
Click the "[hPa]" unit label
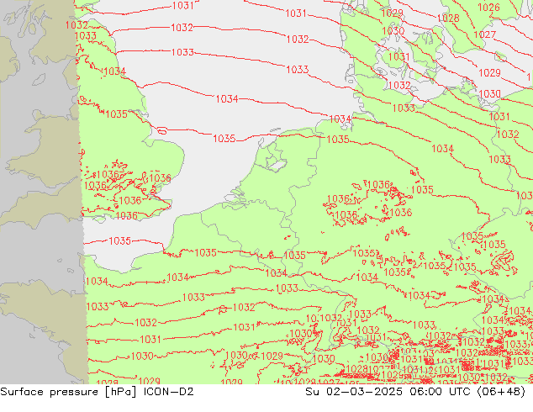coord(121,392)
